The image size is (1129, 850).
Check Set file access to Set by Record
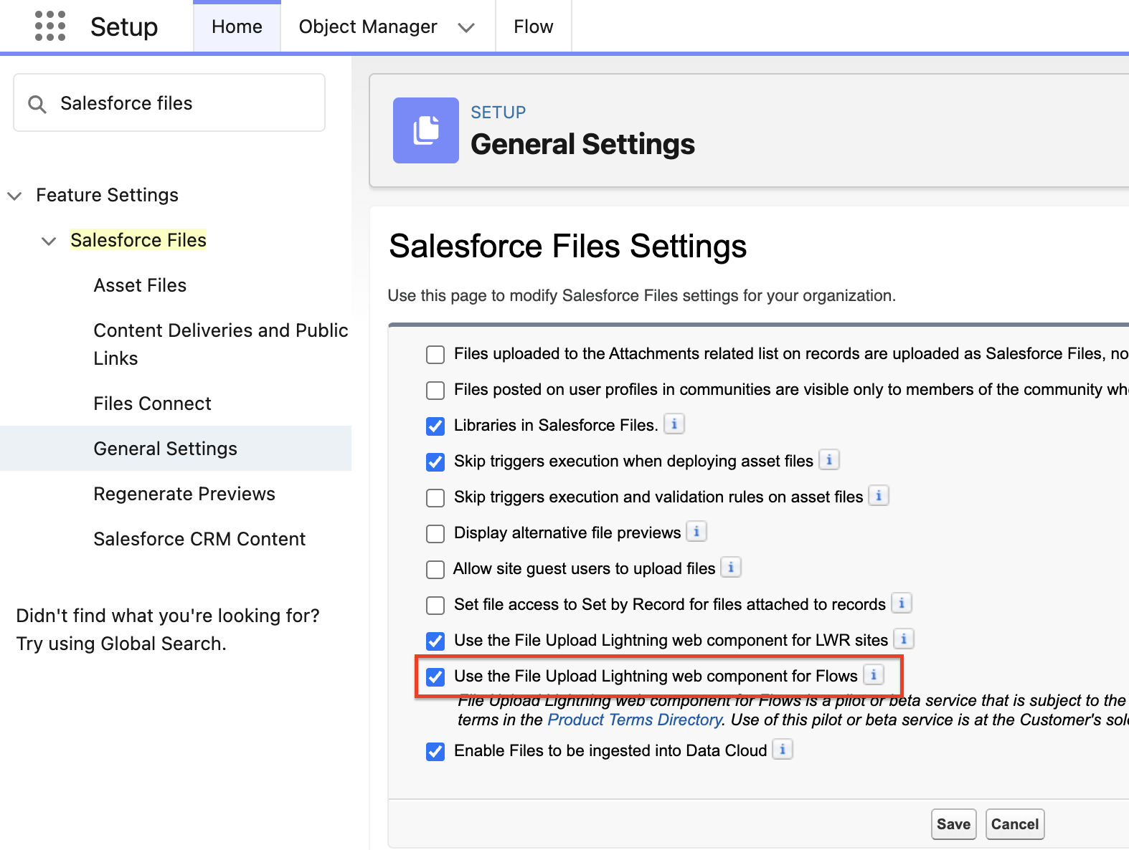(x=435, y=606)
